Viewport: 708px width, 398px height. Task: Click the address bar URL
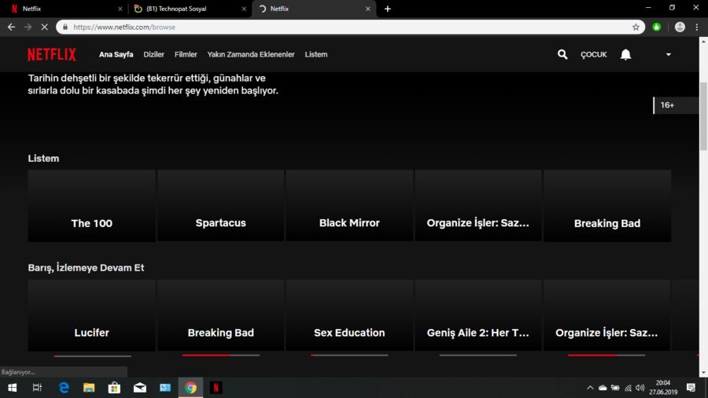tap(124, 27)
